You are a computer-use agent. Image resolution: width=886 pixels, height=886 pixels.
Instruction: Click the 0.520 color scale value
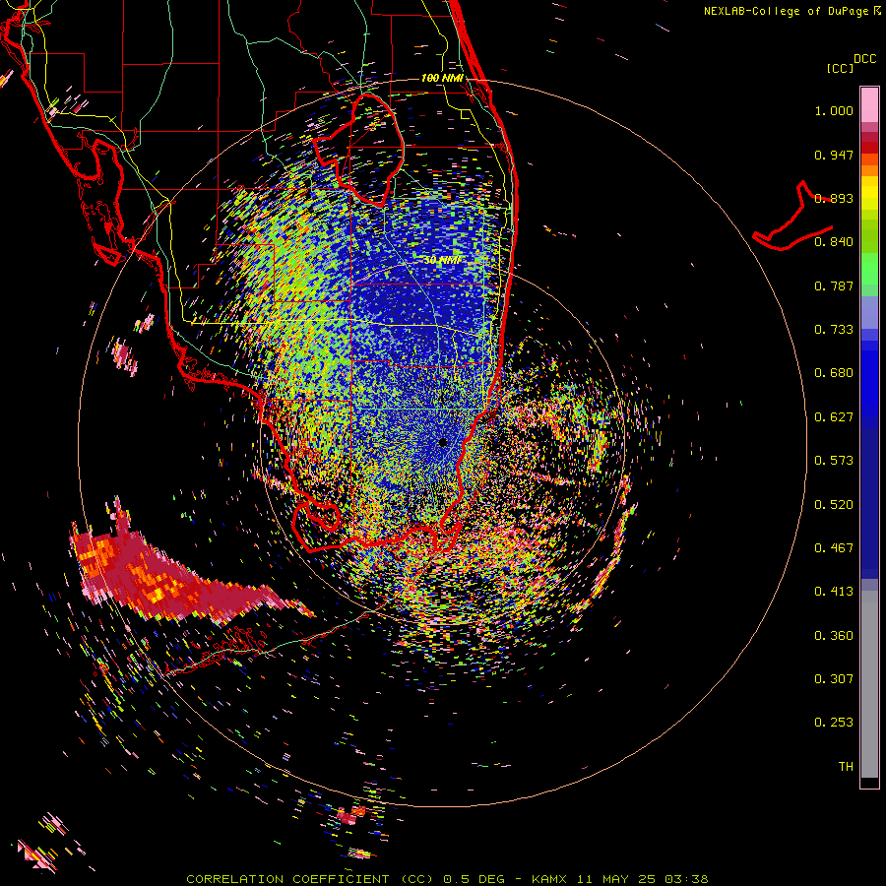pos(834,505)
